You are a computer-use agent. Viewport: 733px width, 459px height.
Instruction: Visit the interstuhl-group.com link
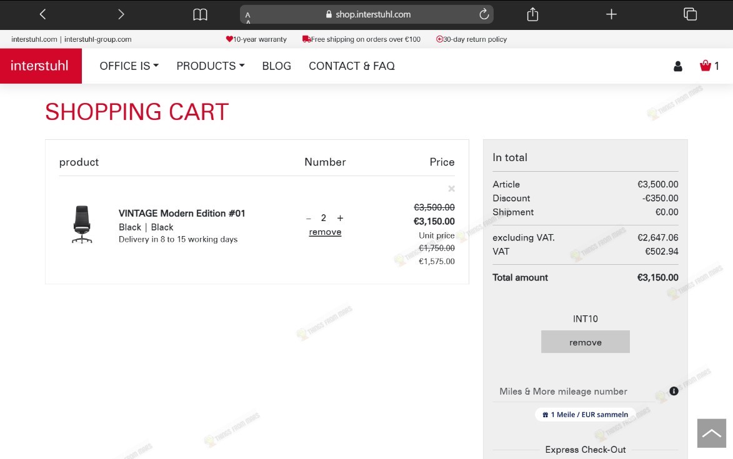pos(97,39)
